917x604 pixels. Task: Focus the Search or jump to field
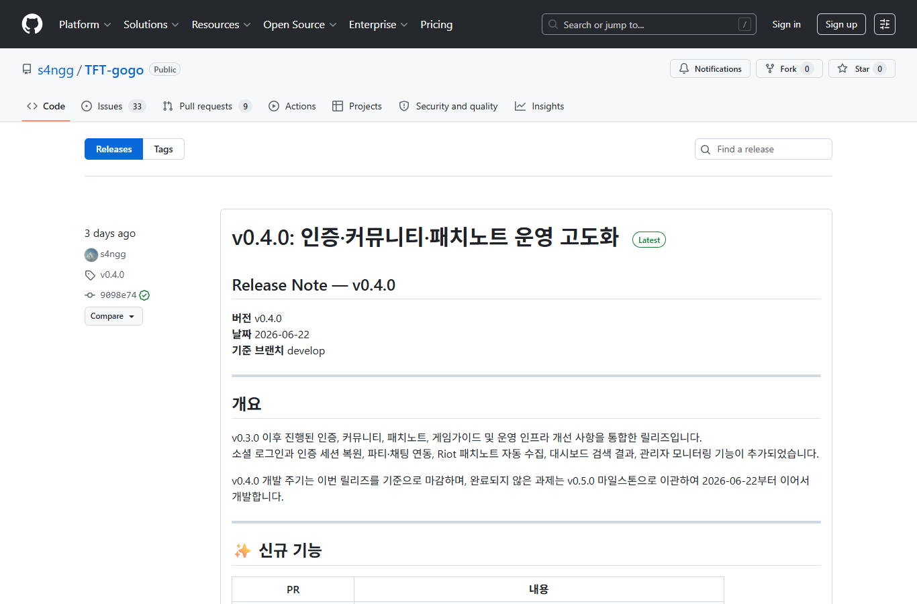tap(648, 24)
